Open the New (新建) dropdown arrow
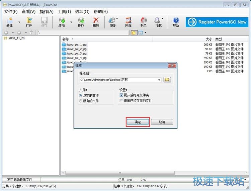 pos(19,22)
